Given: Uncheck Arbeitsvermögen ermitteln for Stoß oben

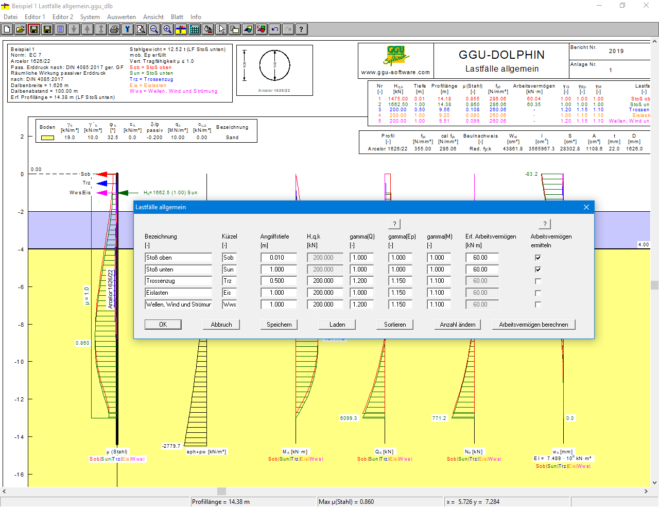Looking at the screenshot, I should point(538,258).
